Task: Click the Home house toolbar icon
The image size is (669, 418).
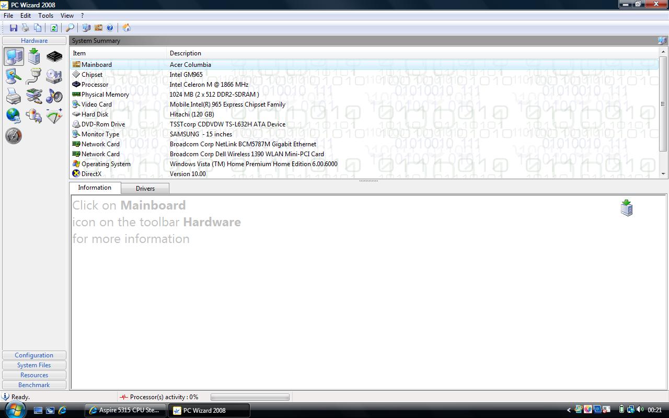Action: coord(126,28)
